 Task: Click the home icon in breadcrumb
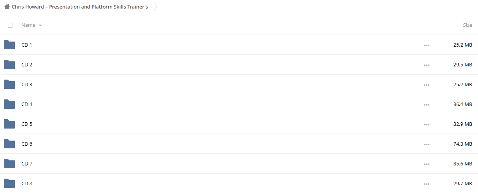7,7
